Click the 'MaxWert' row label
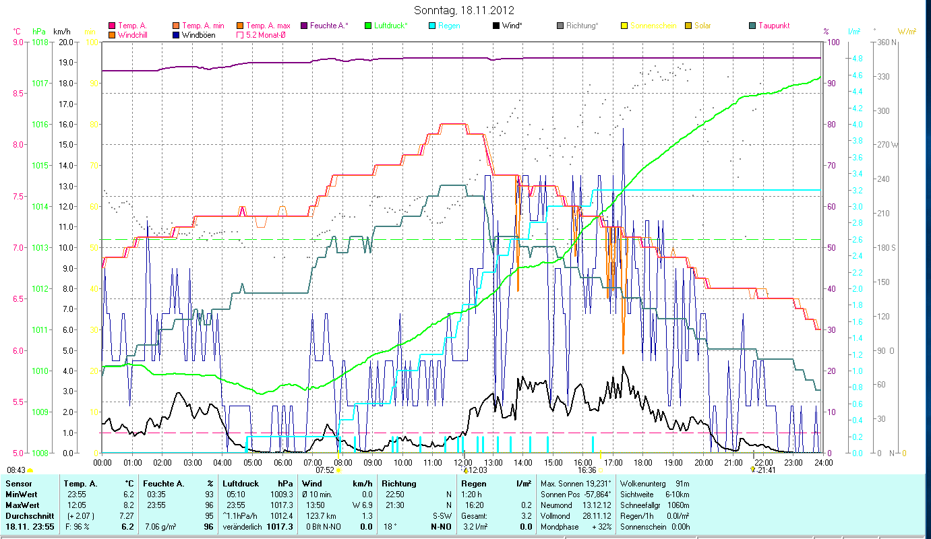The height and width of the screenshot is (539, 931). pos(22,505)
